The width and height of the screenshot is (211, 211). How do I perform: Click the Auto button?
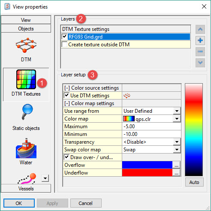(194, 182)
